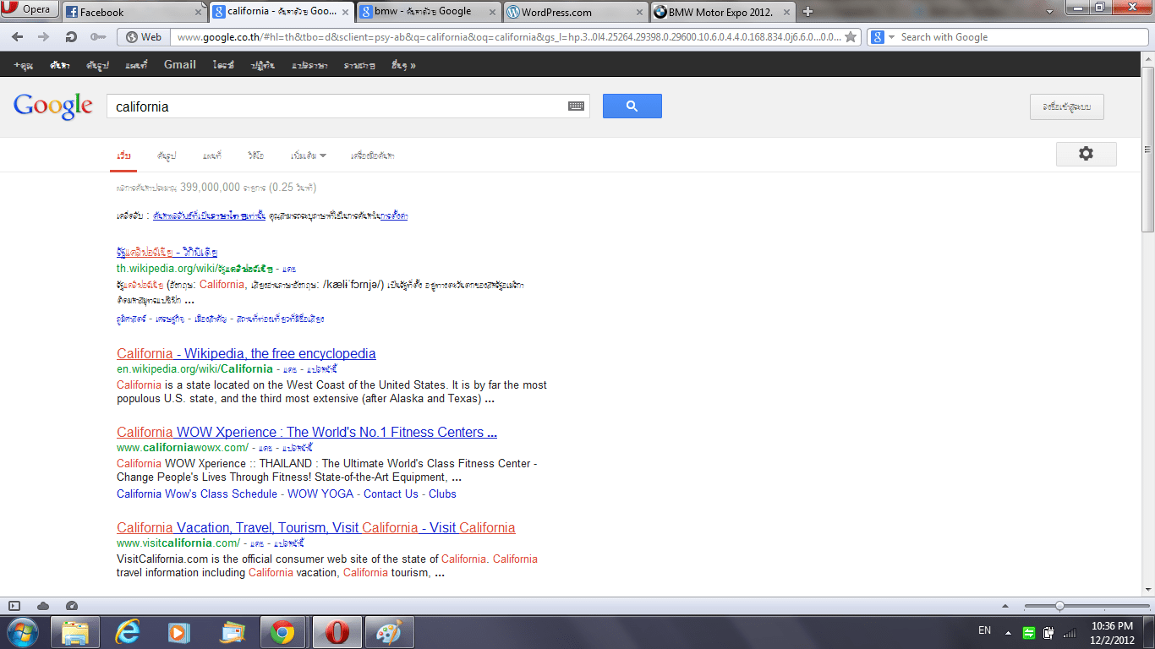Open Google Chrome from taskbar
Image resolution: width=1155 pixels, height=649 pixels.
click(x=282, y=632)
